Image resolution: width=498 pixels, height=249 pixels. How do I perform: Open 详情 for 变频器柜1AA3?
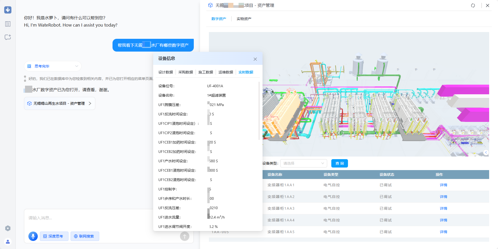[x=443, y=208]
